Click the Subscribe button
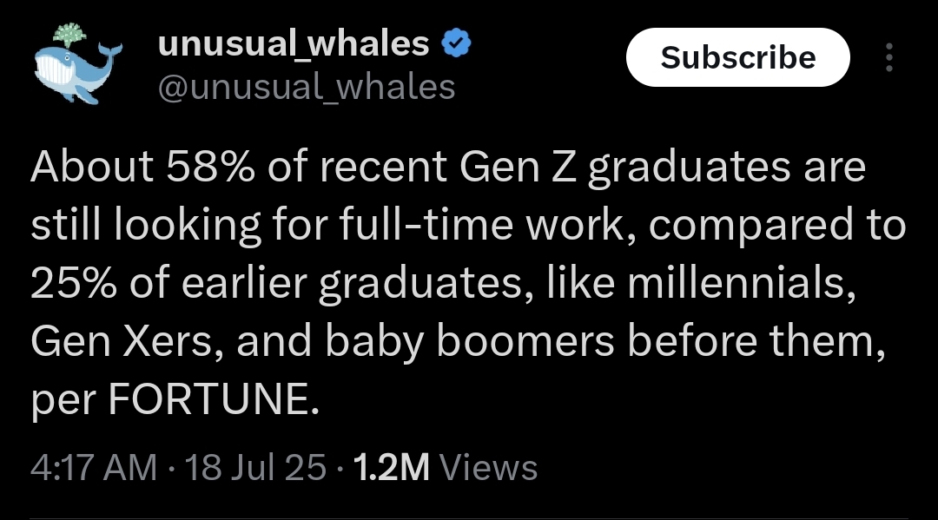938x520 pixels. click(x=737, y=57)
